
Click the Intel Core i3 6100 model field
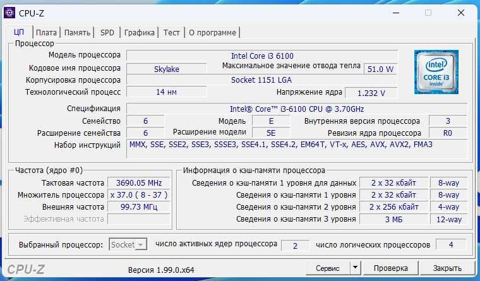[262, 56]
